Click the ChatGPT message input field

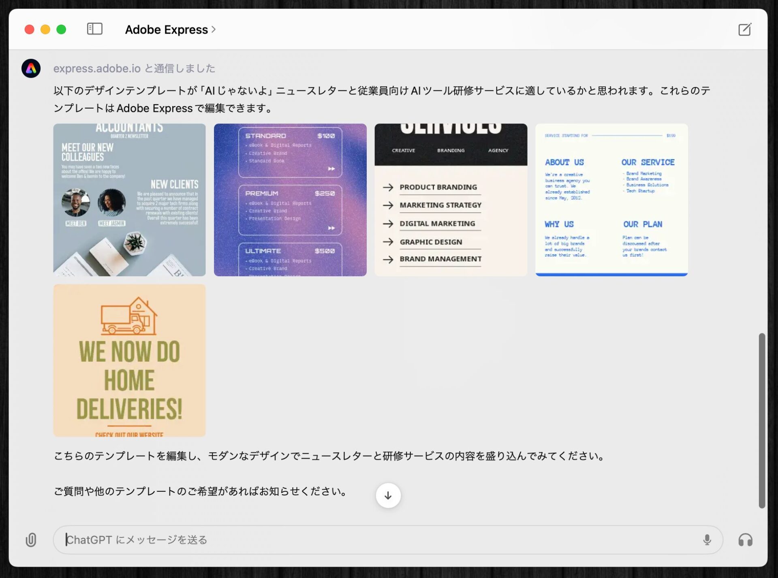(x=381, y=540)
